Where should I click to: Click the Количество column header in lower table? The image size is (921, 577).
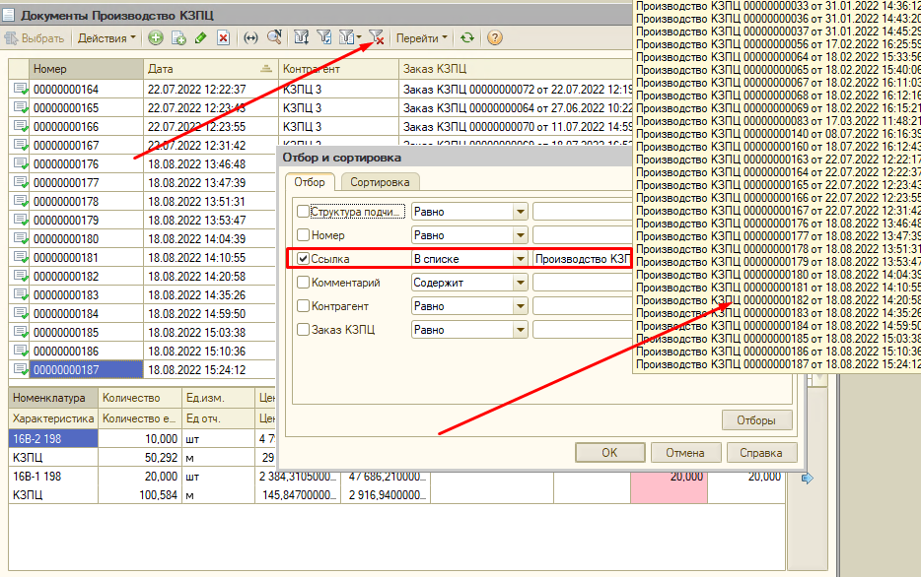tap(140, 398)
